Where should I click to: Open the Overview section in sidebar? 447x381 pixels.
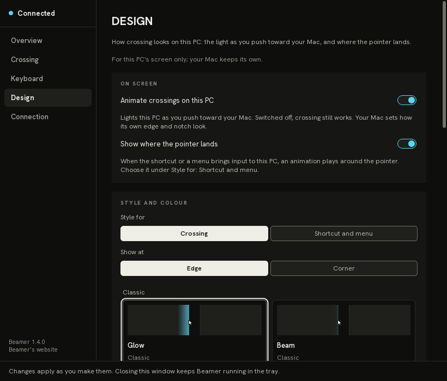point(48,40)
